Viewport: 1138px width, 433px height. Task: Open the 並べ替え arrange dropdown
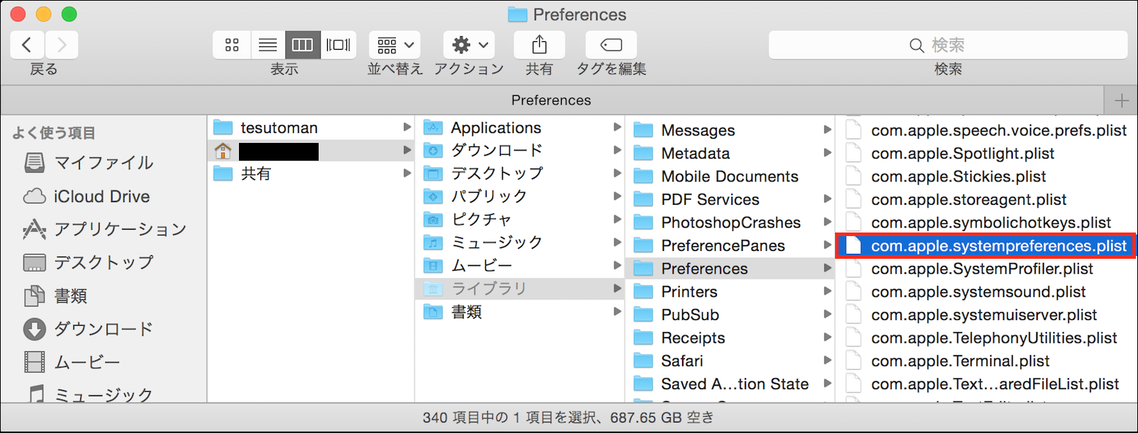[x=395, y=45]
